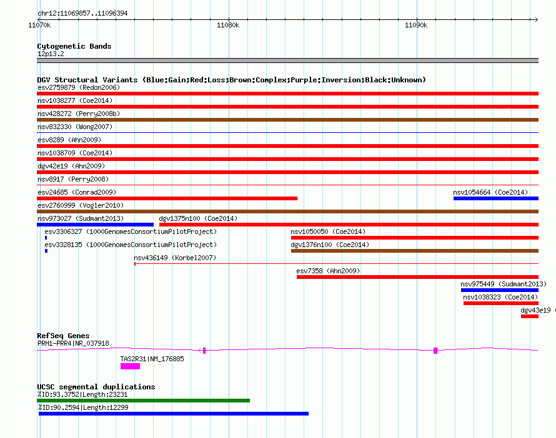This screenshot has width=556, height=438.
Task: Click the blue nsv975449 (Sudmant2013) bar
Action: coord(499,290)
